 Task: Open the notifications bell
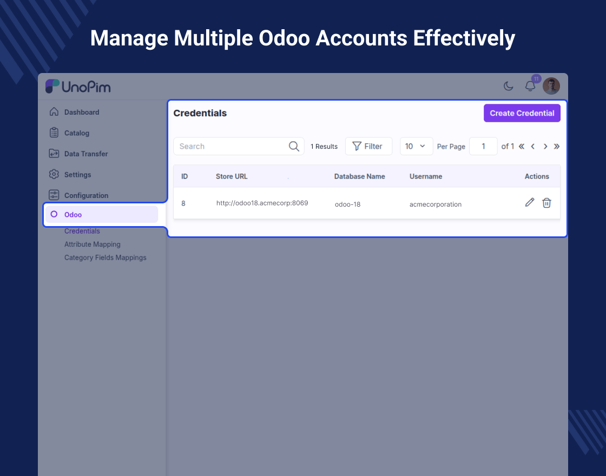[530, 86]
